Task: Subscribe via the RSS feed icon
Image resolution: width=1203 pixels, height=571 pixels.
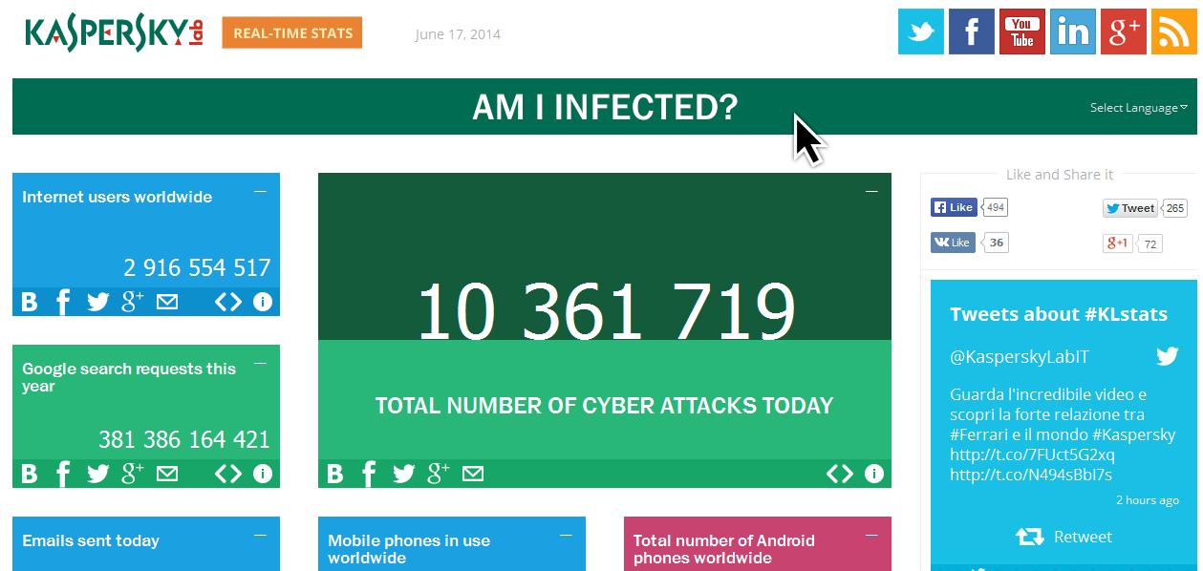Action: [x=1173, y=32]
